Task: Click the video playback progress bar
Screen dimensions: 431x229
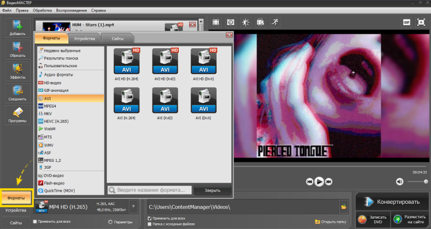Action: [x=330, y=166]
